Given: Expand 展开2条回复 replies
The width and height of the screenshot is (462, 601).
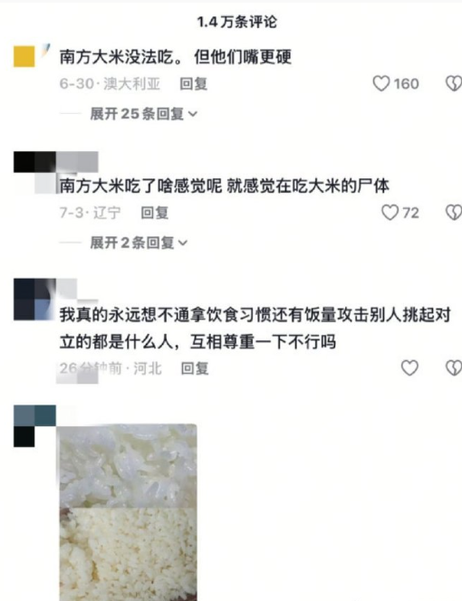Looking at the screenshot, I should pyautogui.click(x=139, y=243).
